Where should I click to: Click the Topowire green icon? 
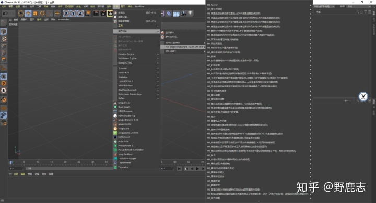click(x=115, y=167)
